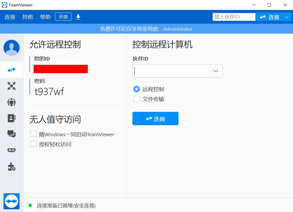Screen dimensions: 293x212
Task: Open the 伙伴ID dropdown arrow
Action: [x=216, y=71]
